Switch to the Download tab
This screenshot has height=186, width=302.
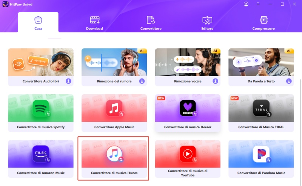tap(94, 23)
